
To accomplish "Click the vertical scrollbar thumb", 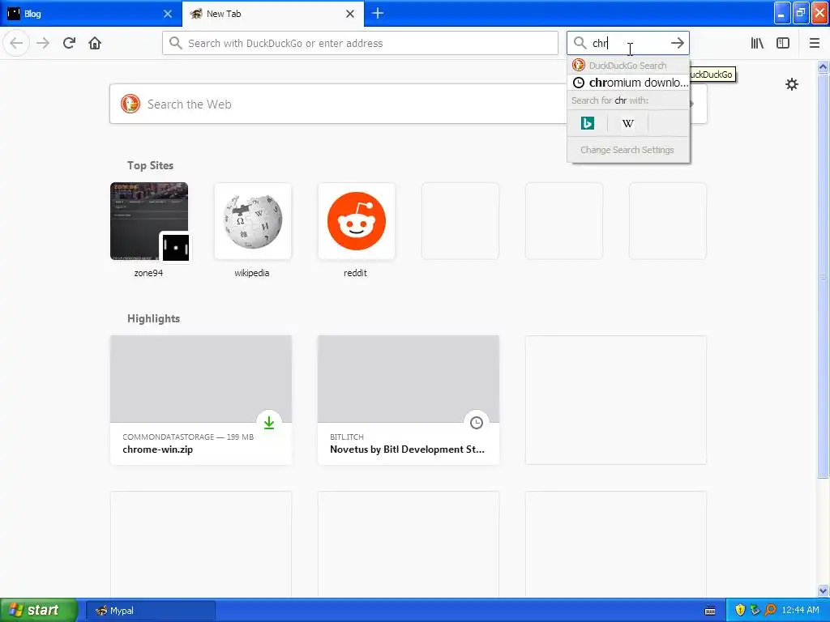I will [823, 275].
